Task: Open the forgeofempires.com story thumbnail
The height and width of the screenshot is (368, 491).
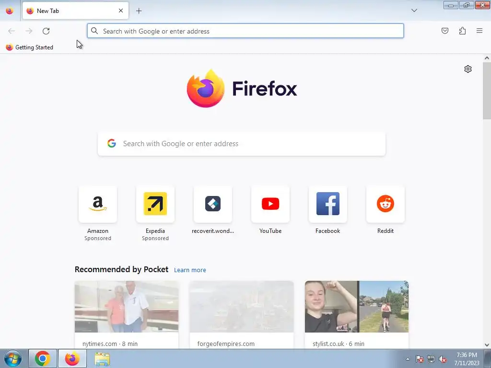Action: (x=242, y=307)
